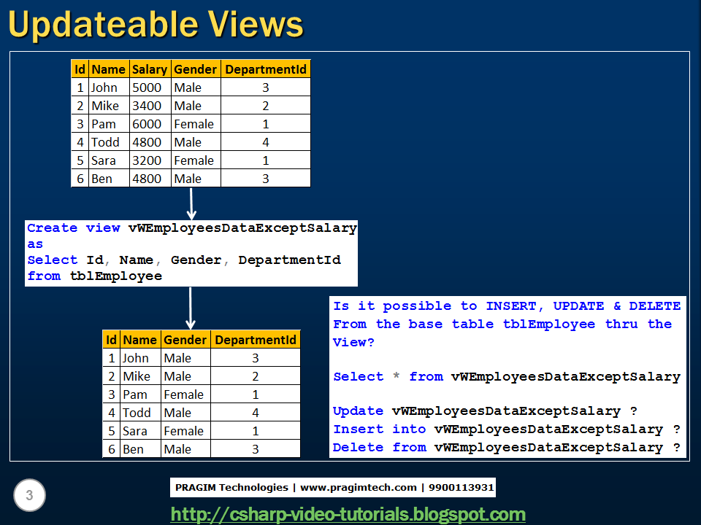Click the Updateable Views title heading
The width and height of the screenshot is (701, 525).
[x=155, y=24]
